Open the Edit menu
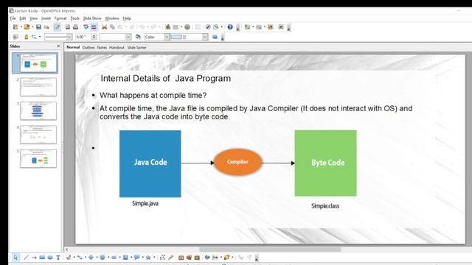472x265 pixels. [23, 18]
